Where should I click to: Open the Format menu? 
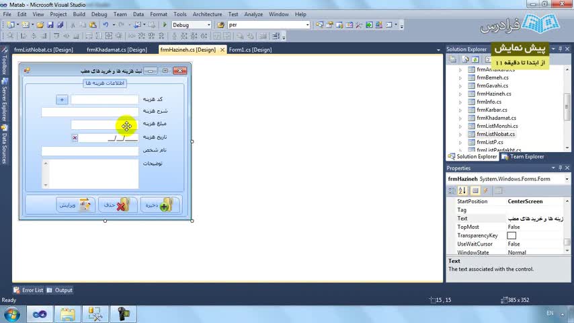click(x=159, y=14)
